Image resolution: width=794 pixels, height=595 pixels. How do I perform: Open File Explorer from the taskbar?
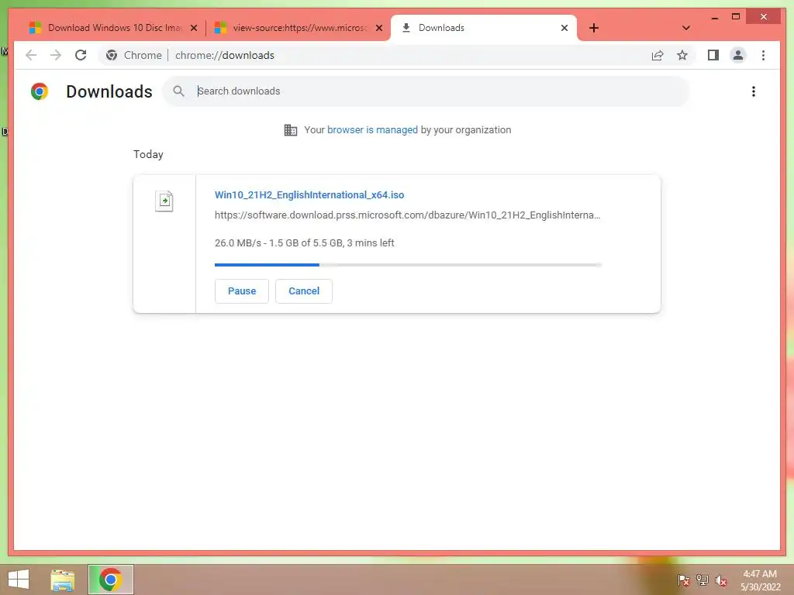click(x=63, y=580)
